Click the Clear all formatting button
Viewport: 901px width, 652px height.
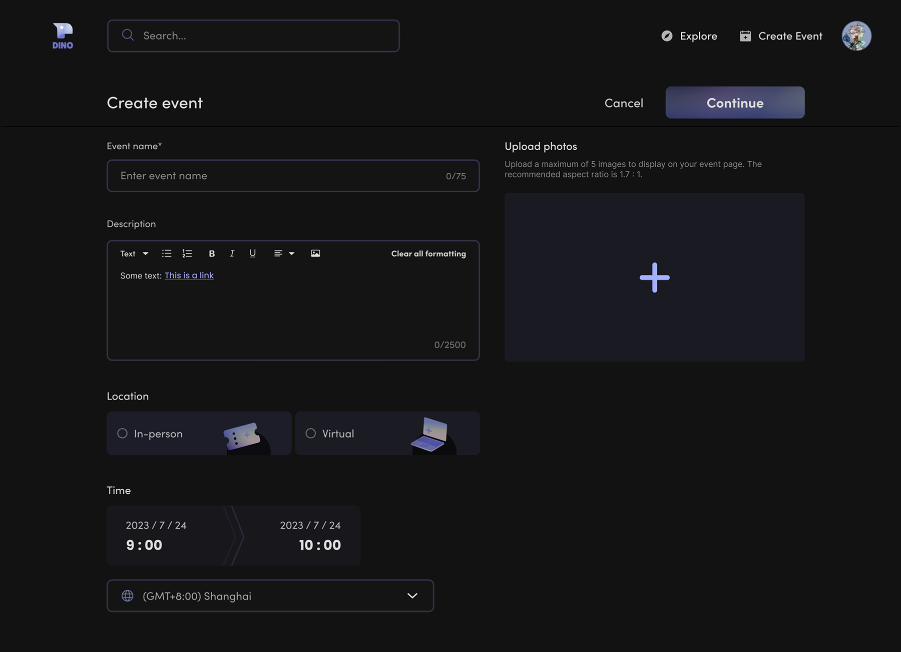(428, 253)
